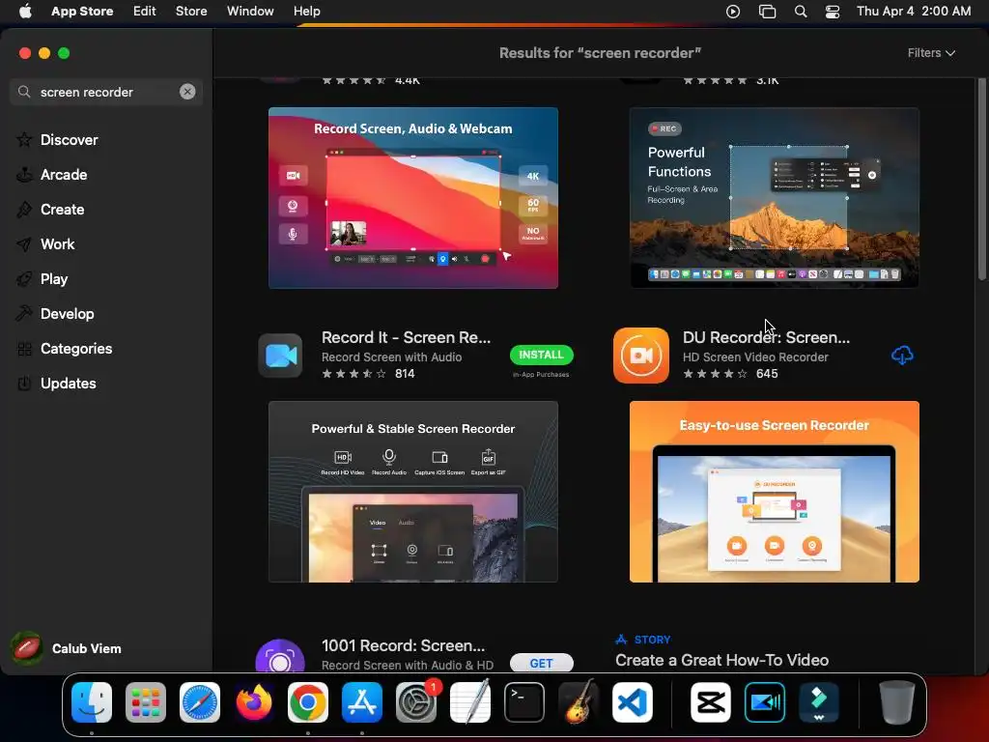This screenshot has width=989, height=742.
Task: Open Spotlight search in menu bar
Action: [x=801, y=12]
